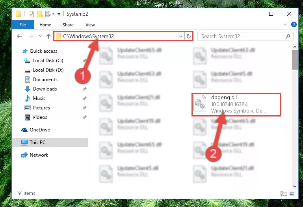Image resolution: width=303 pixels, height=207 pixels.
Task: Click the pin icon beside Videos
Action: (85, 118)
